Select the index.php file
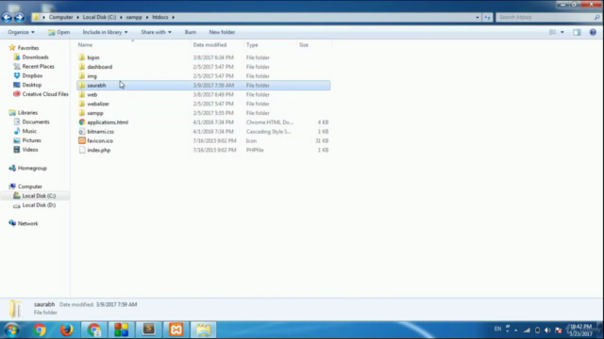The image size is (604, 339). click(98, 150)
